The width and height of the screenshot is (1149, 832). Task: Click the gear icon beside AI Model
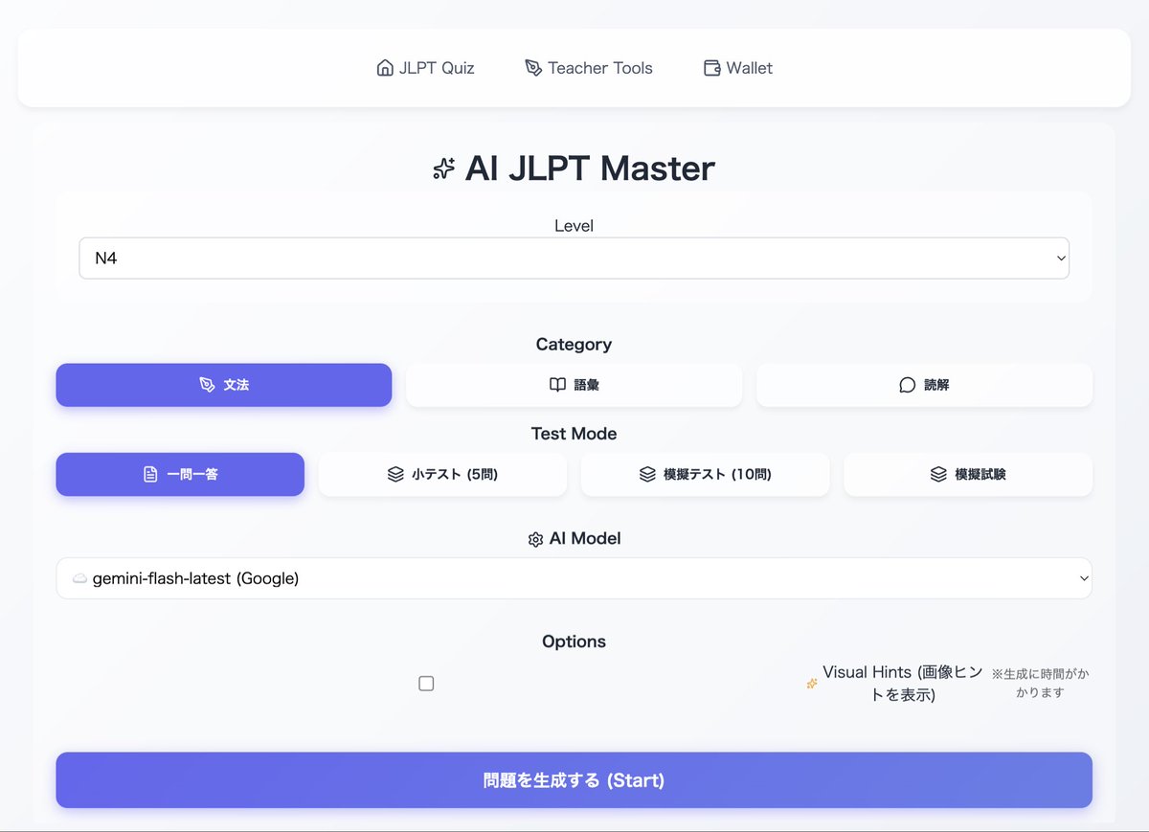(x=535, y=540)
